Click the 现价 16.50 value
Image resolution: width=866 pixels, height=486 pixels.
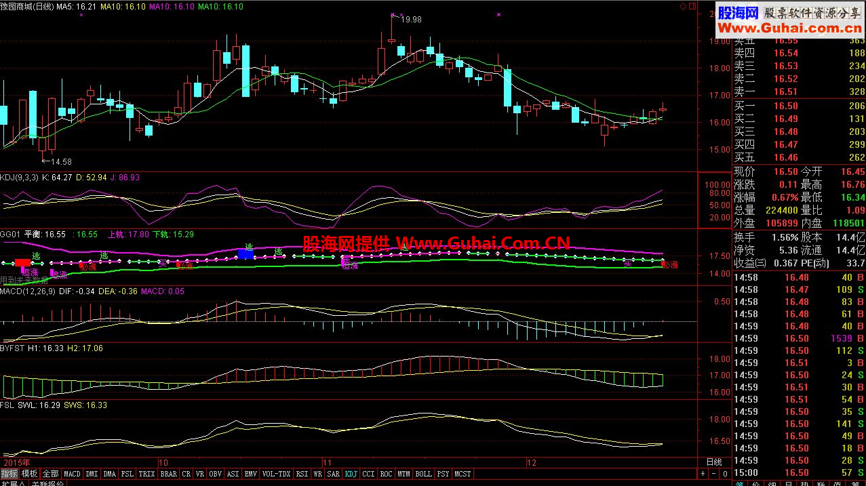(786, 172)
